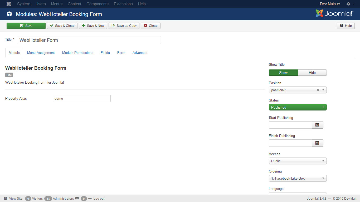Focus the Start Publishing date field
The image size is (360, 202).
(x=290, y=125)
